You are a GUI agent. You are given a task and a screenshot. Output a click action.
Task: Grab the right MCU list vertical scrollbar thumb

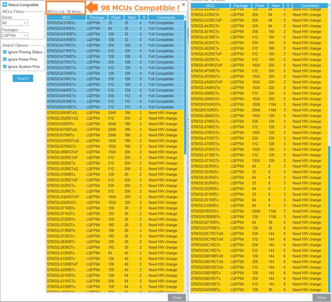[x=329, y=219]
